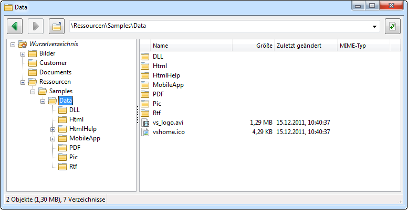Expand the Bilder tree node

(x=23, y=53)
